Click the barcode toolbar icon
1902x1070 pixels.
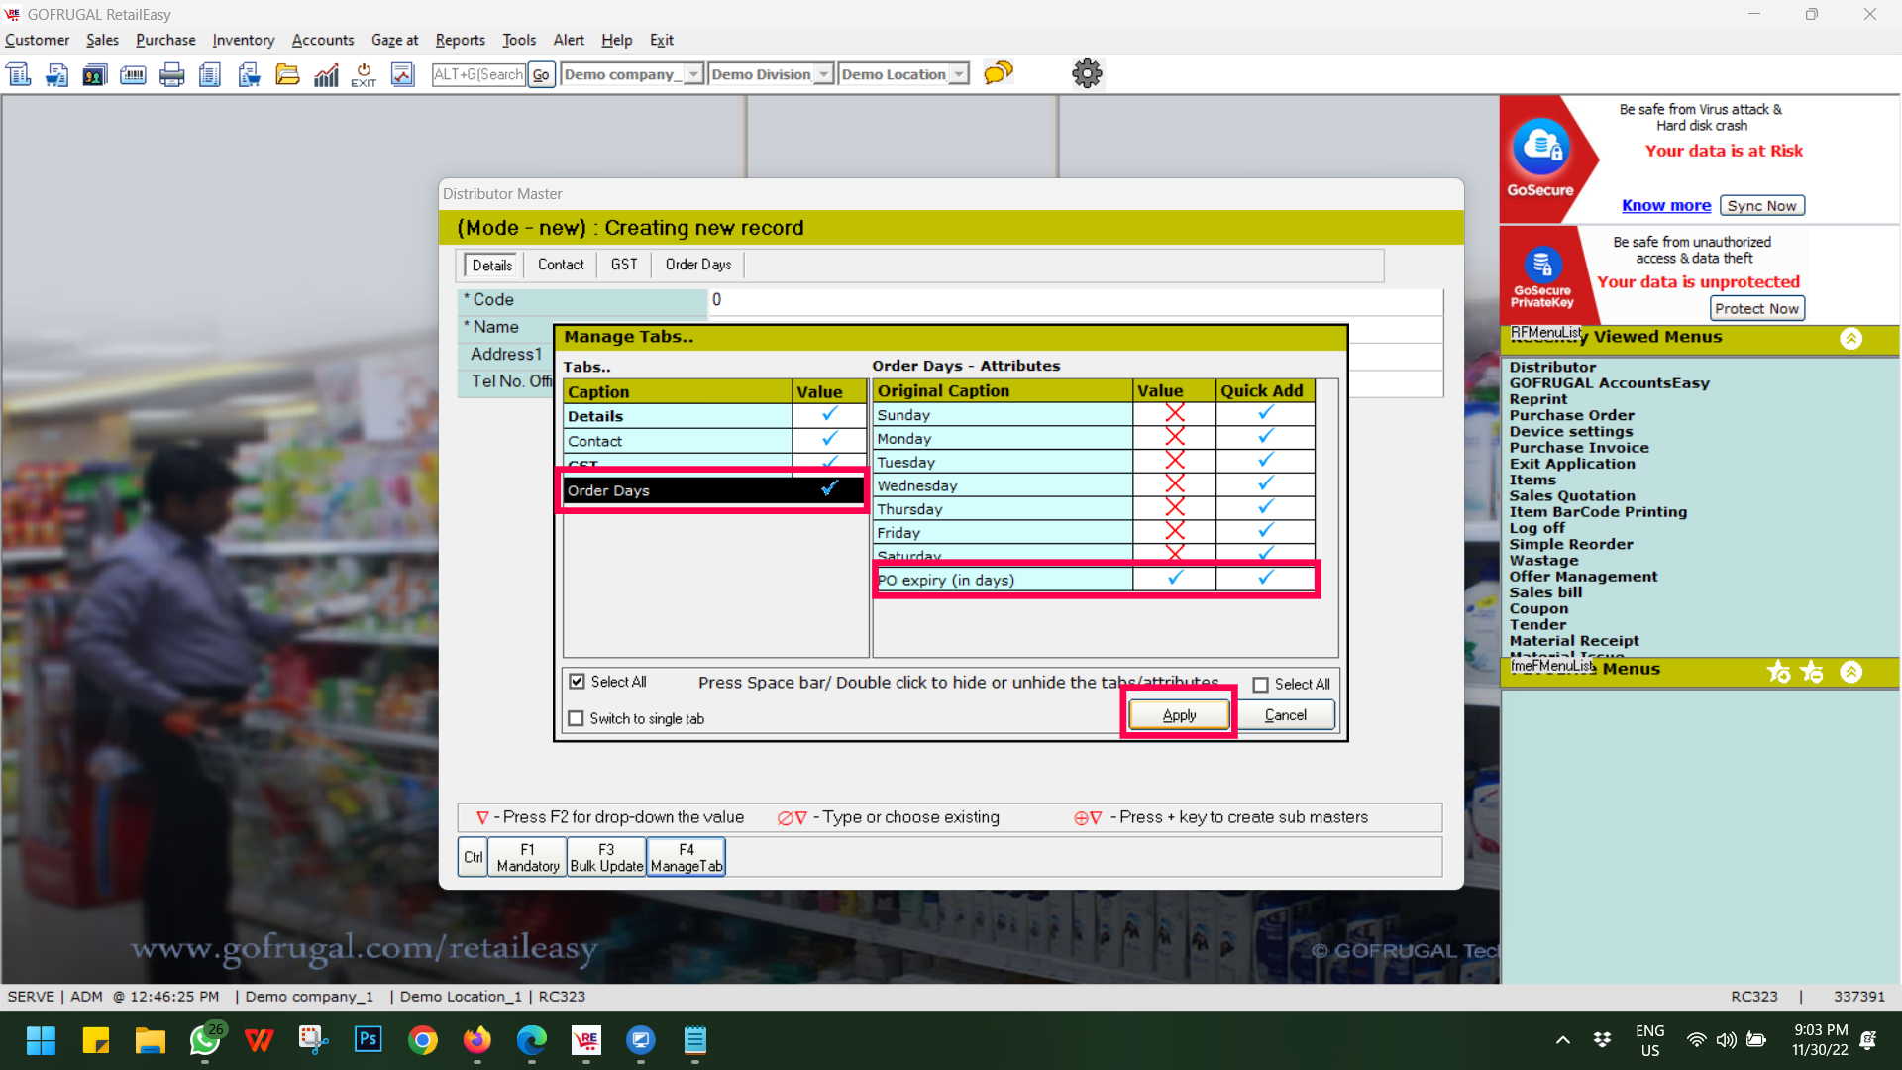point(133,74)
